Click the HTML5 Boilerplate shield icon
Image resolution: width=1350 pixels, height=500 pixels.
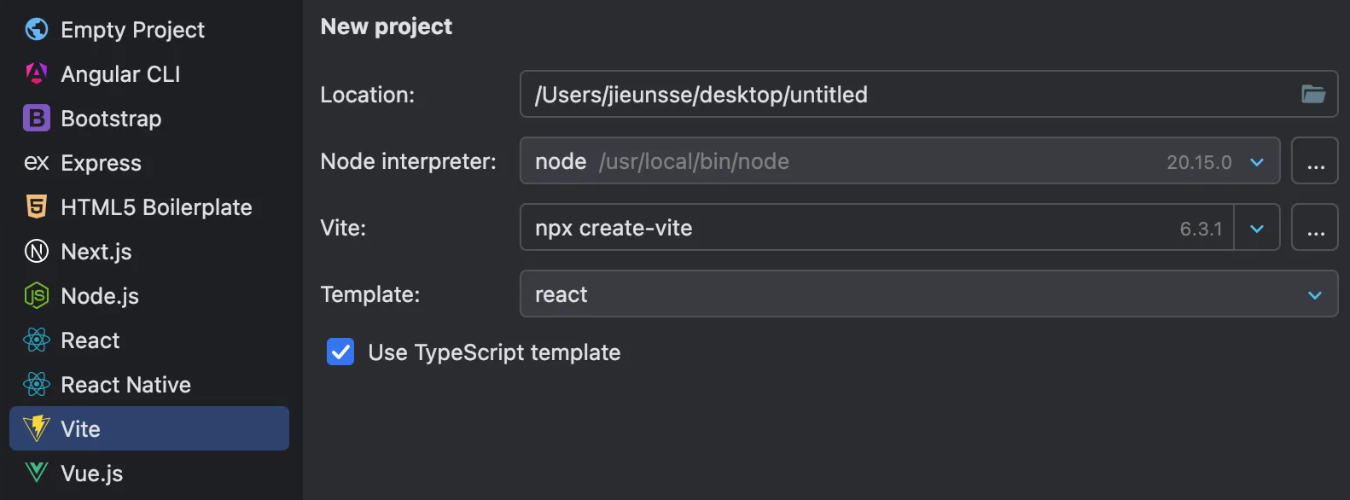37,207
